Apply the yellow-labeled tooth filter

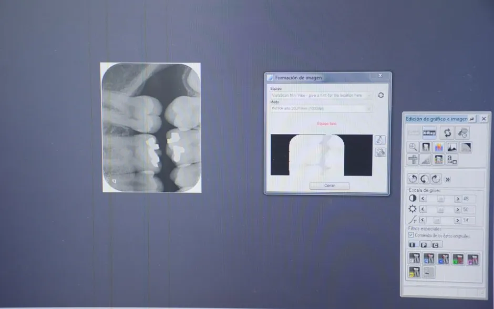pos(415,272)
